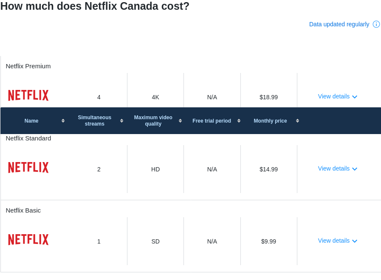Open the Data updated regularly link
The image size is (381, 280).
click(x=339, y=24)
